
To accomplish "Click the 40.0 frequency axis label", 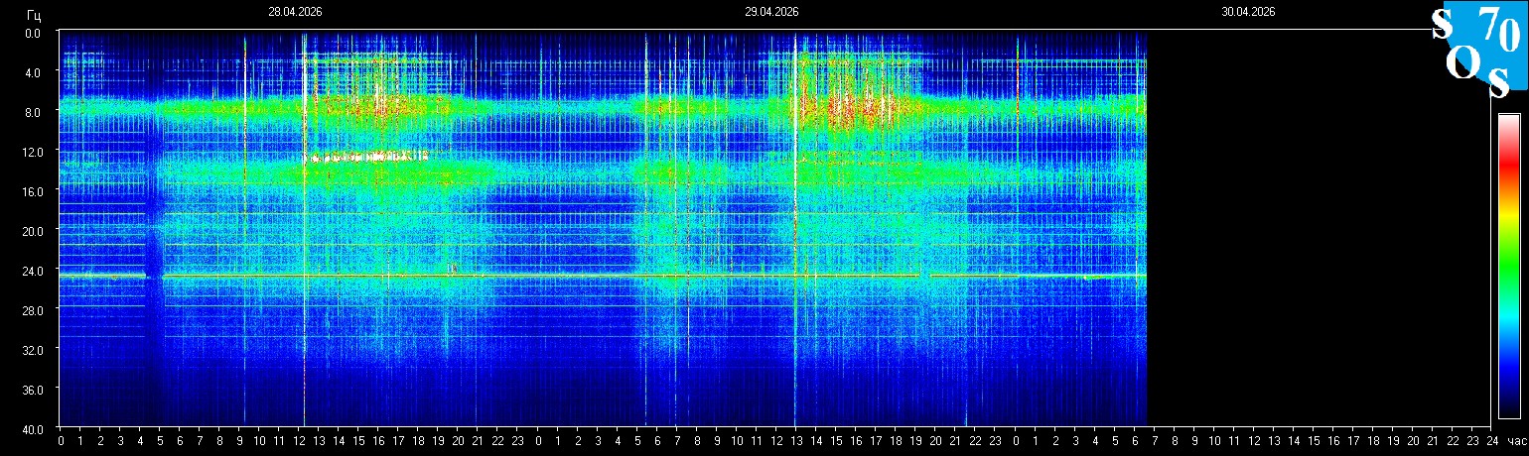I will click(33, 429).
